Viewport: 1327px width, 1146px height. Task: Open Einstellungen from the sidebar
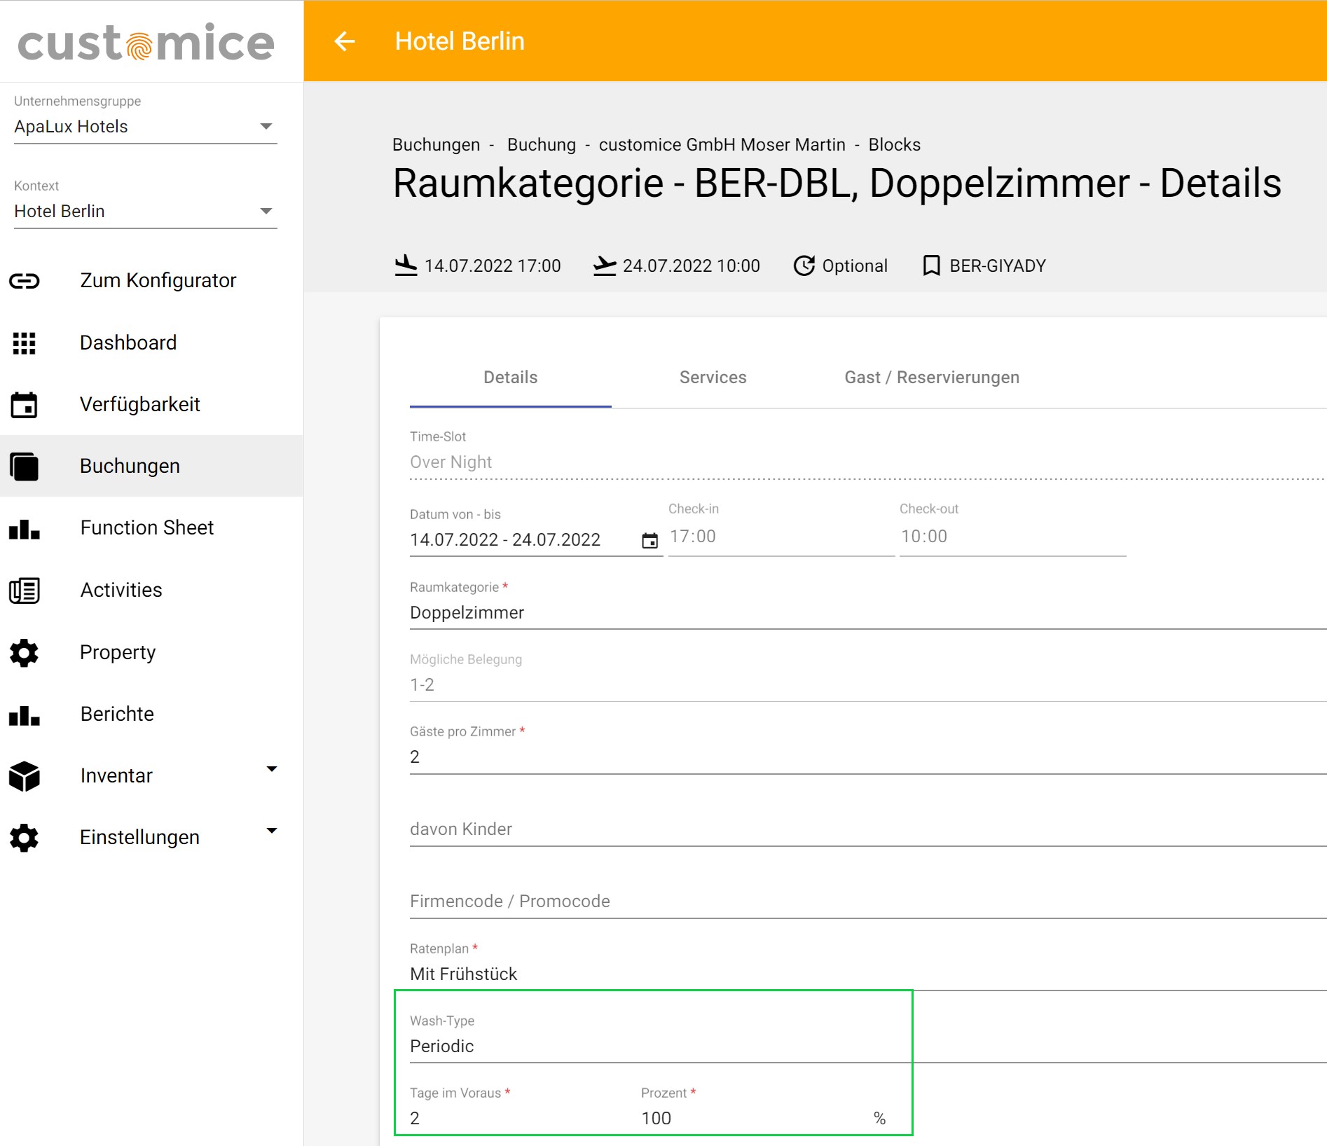(x=151, y=838)
